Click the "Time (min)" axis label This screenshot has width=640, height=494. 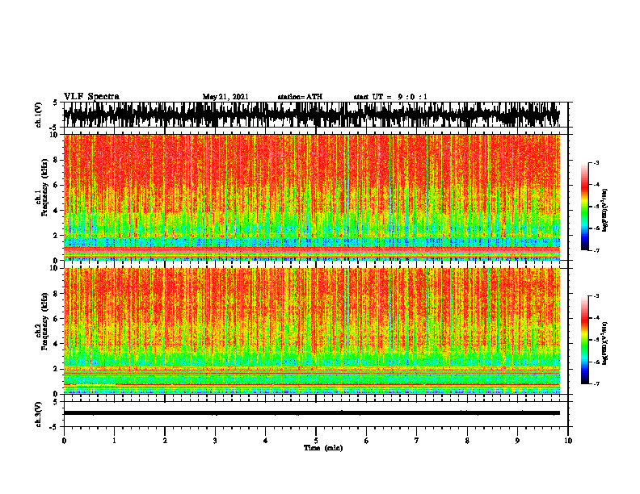click(x=323, y=448)
